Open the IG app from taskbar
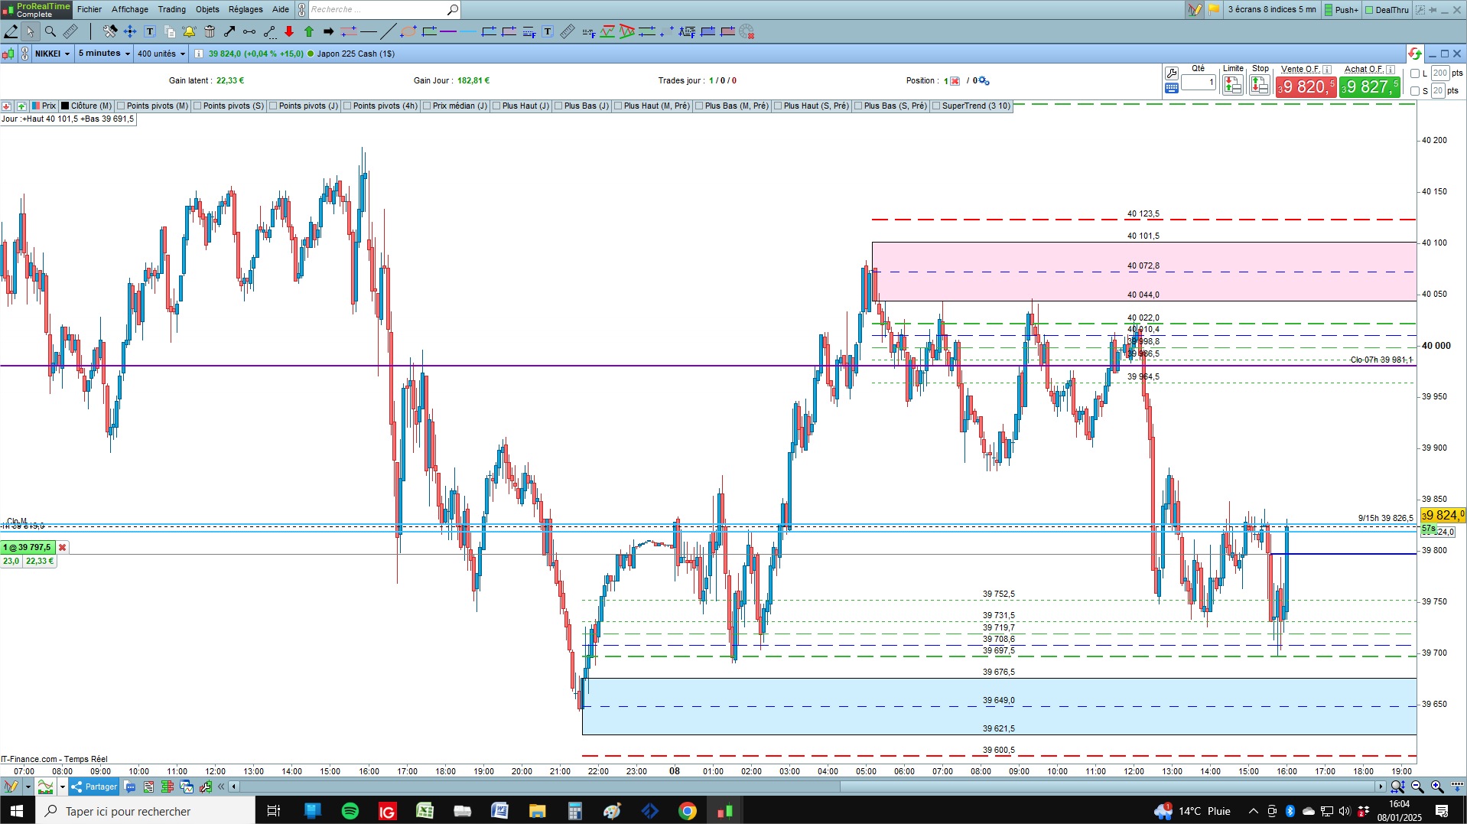This screenshot has width=1467, height=824. pos(388,811)
